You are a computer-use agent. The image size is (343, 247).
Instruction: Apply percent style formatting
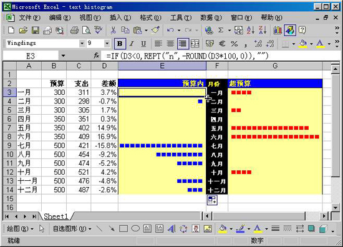(234, 44)
